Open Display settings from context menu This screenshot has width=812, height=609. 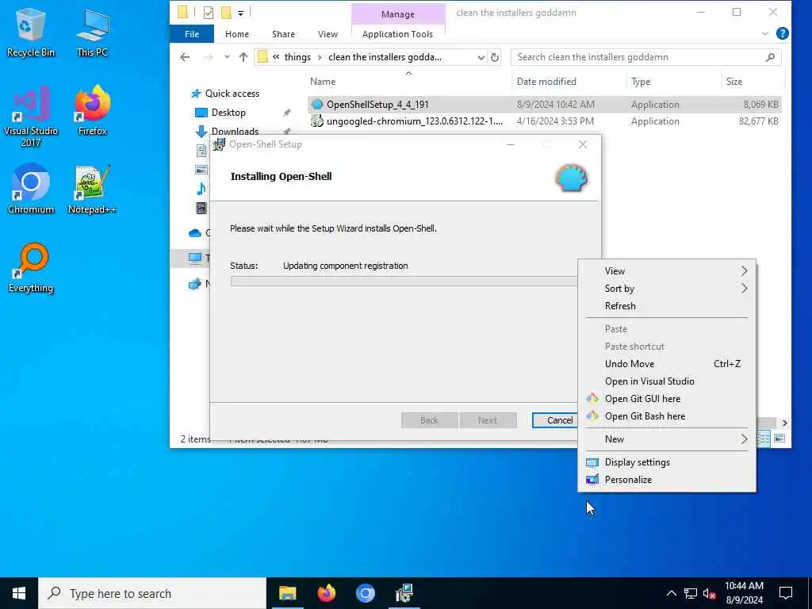pyautogui.click(x=666, y=462)
